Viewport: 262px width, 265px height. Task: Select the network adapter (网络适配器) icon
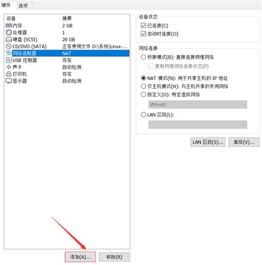[x=9, y=53]
